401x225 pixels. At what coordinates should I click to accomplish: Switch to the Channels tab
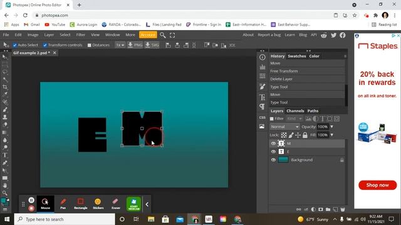pos(295,111)
